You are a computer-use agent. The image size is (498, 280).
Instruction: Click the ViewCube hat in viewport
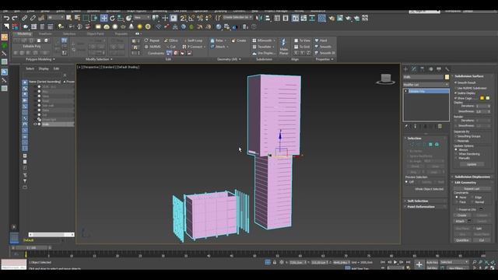(386, 79)
